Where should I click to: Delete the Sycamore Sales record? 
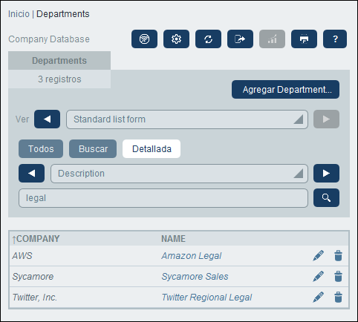[x=338, y=277]
